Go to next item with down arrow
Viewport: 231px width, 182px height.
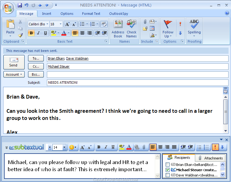click(x=47, y=5)
